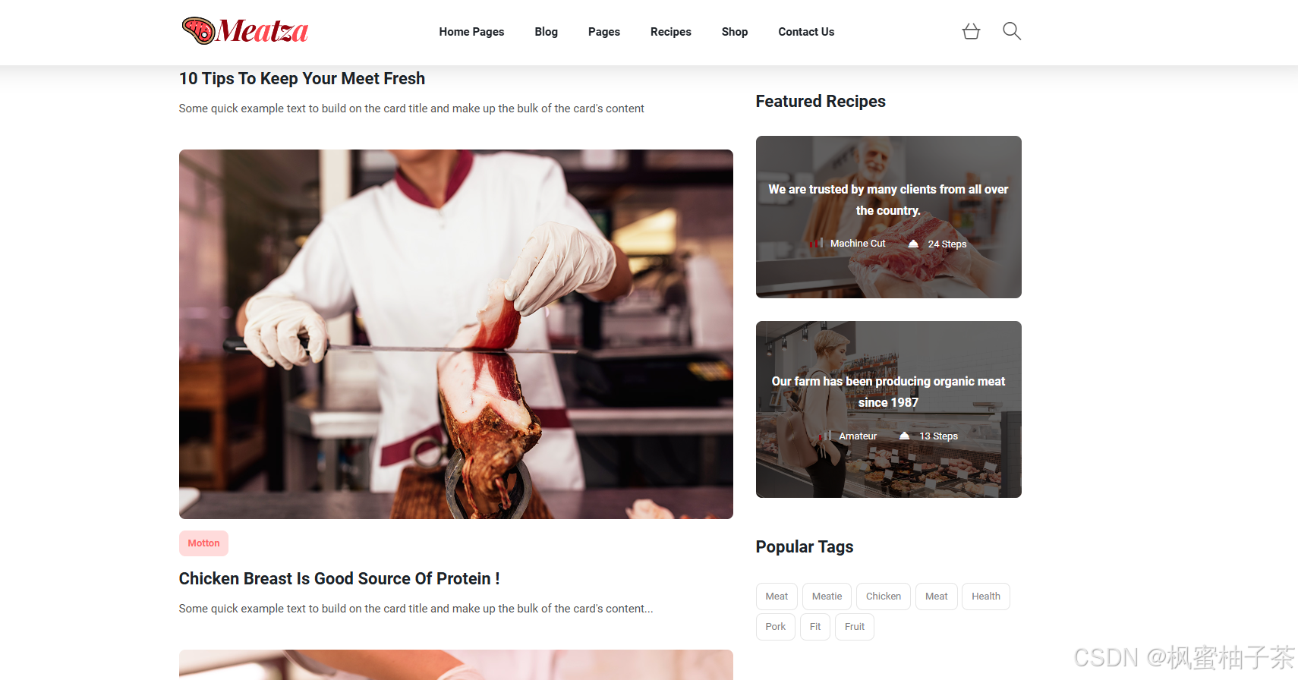
Task: Click the 13 Steps dish icon
Action: 904,436
